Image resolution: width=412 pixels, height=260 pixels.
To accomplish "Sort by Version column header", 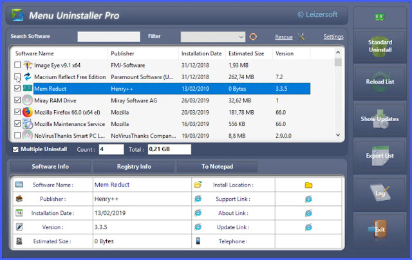I will tap(292, 53).
